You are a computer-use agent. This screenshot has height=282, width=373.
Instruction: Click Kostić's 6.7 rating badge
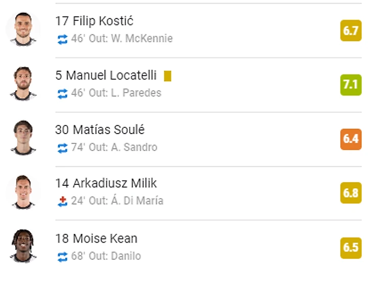tap(351, 31)
